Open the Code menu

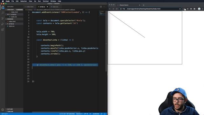[8, 1]
